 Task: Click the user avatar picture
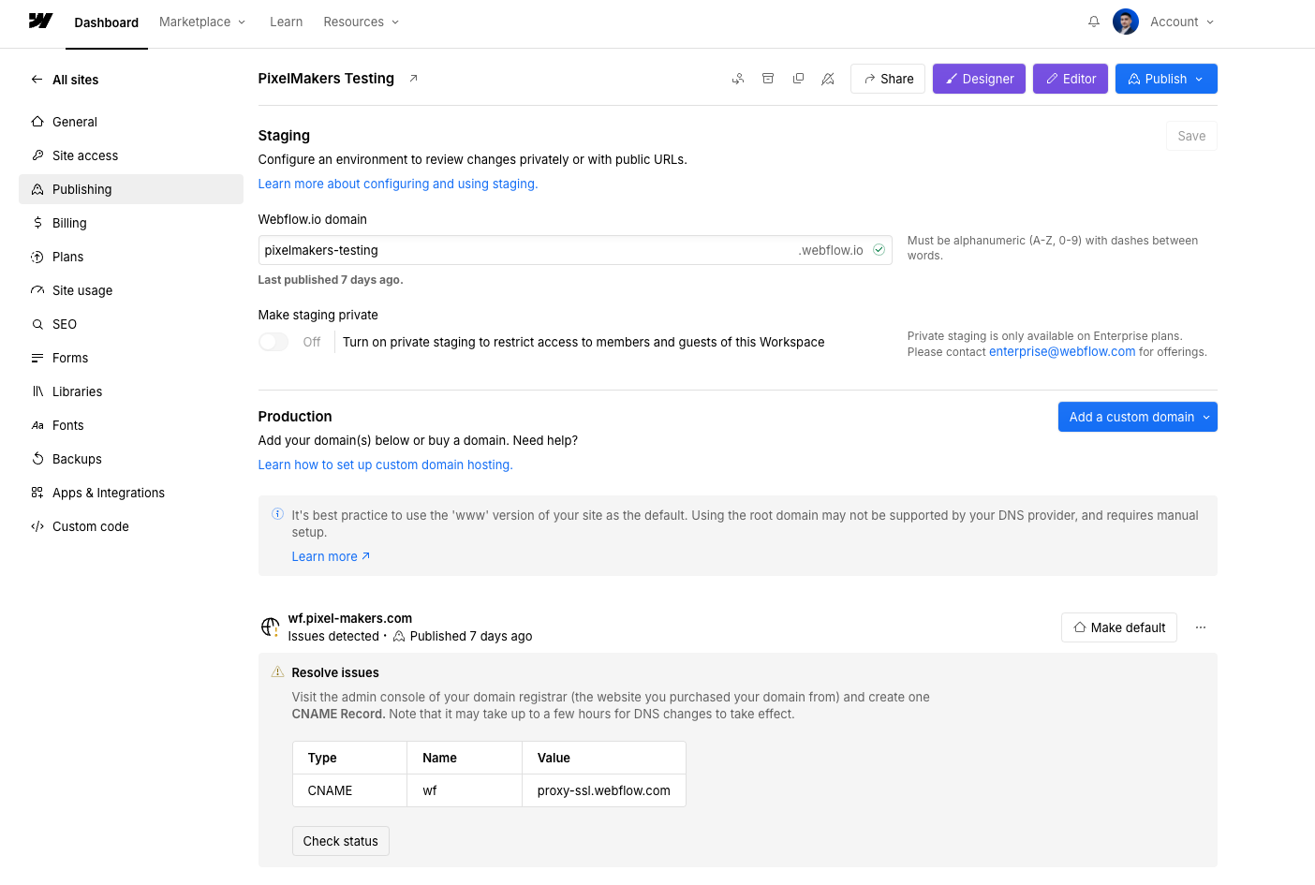click(x=1126, y=22)
